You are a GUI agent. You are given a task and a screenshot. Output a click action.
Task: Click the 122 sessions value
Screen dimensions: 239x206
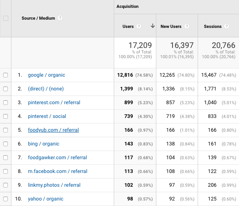tap(212, 171)
